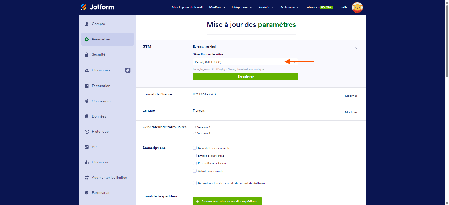Check Désactiver tous les emails checkbox
The width and height of the screenshot is (449, 205).
click(195, 183)
